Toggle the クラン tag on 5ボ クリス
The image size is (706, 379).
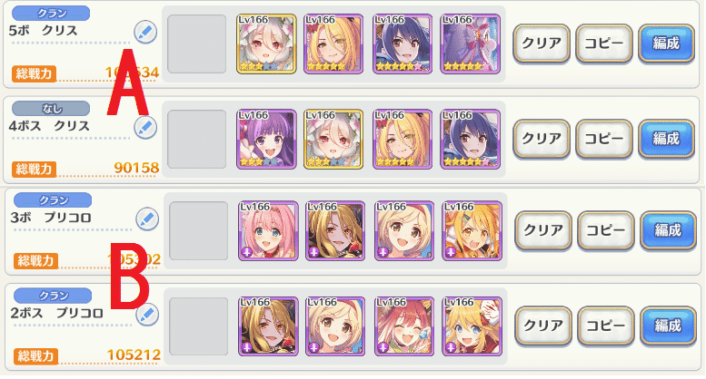coord(51,13)
